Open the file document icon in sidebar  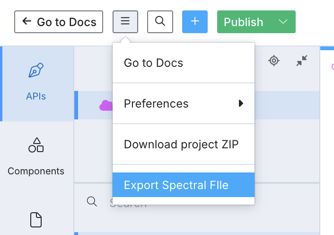(x=36, y=220)
